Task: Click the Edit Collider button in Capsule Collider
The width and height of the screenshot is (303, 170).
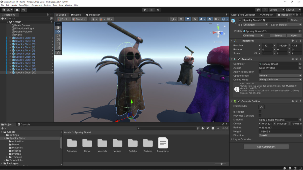Action: click(x=262, y=107)
